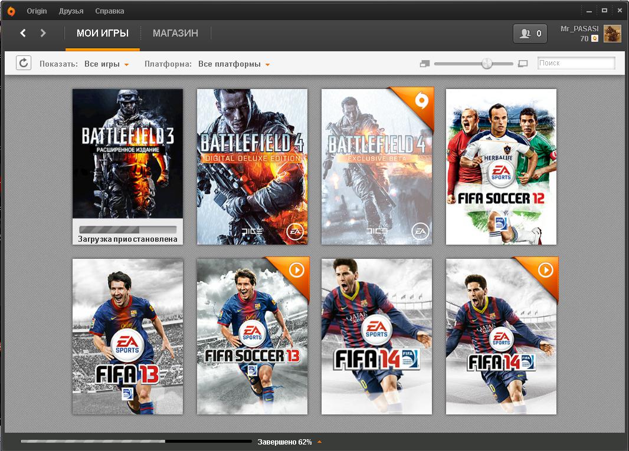Screen dimensions: 629x451
Task: Click the Battlefield 3 paused download bar
Action: [x=128, y=230]
